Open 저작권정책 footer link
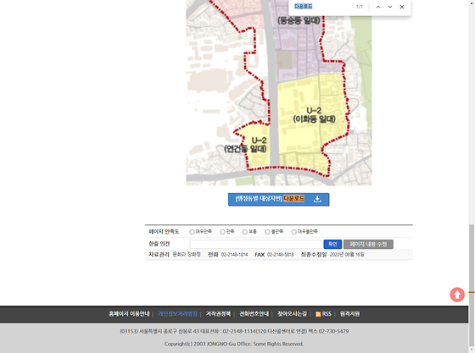This screenshot has width=475, height=353. point(218,314)
